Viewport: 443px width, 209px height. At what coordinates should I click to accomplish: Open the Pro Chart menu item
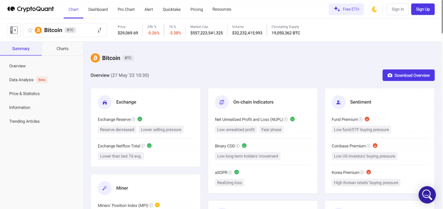(x=126, y=9)
